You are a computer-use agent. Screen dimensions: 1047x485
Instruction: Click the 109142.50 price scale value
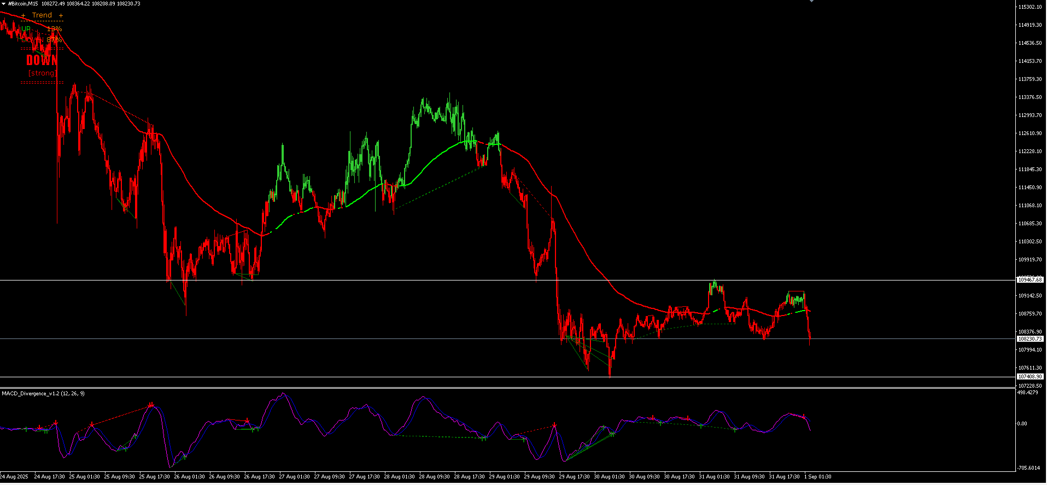(1030, 296)
